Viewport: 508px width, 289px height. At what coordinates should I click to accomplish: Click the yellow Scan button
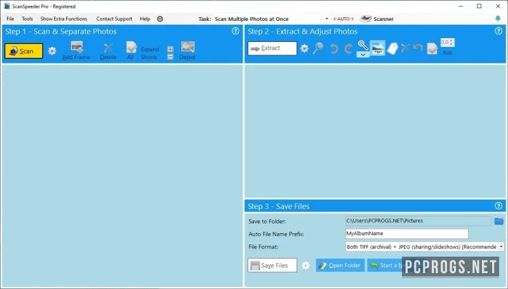coord(23,51)
